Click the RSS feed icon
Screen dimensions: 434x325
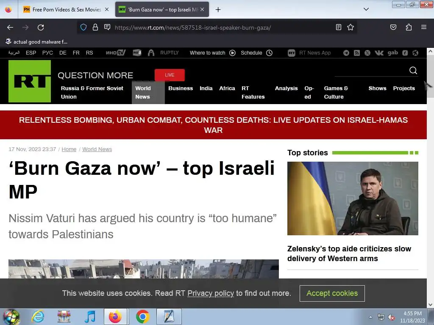[357, 53]
